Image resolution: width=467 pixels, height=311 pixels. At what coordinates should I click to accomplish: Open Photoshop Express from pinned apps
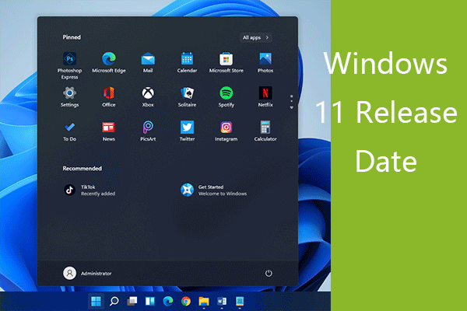point(69,66)
